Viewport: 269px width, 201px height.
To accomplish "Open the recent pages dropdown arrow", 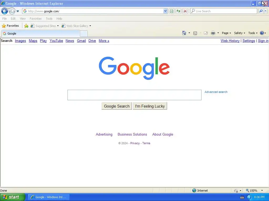I will click(18, 11).
